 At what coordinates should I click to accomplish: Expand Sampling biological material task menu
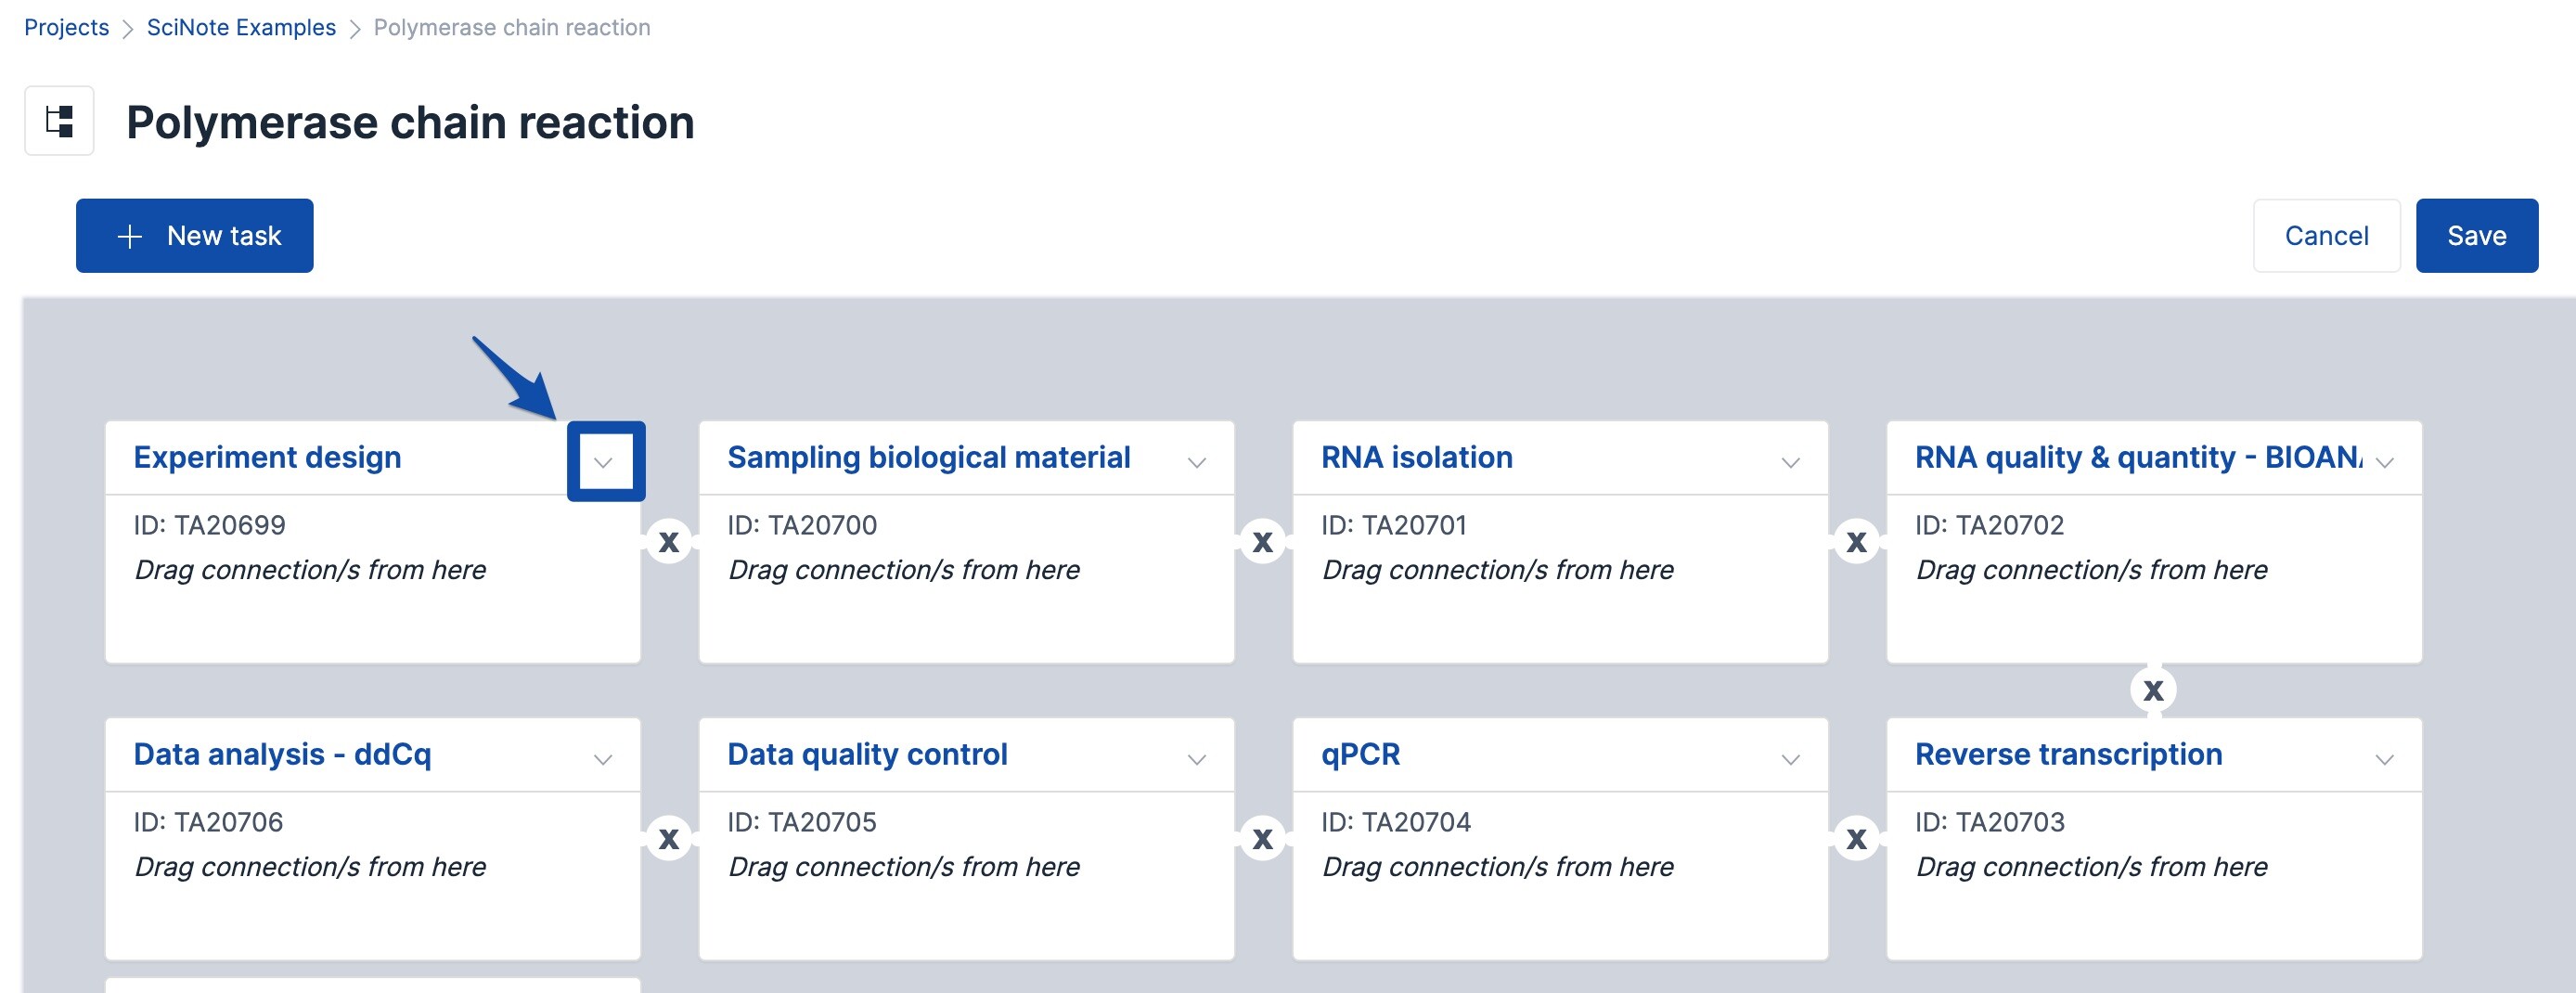[x=1196, y=462]
